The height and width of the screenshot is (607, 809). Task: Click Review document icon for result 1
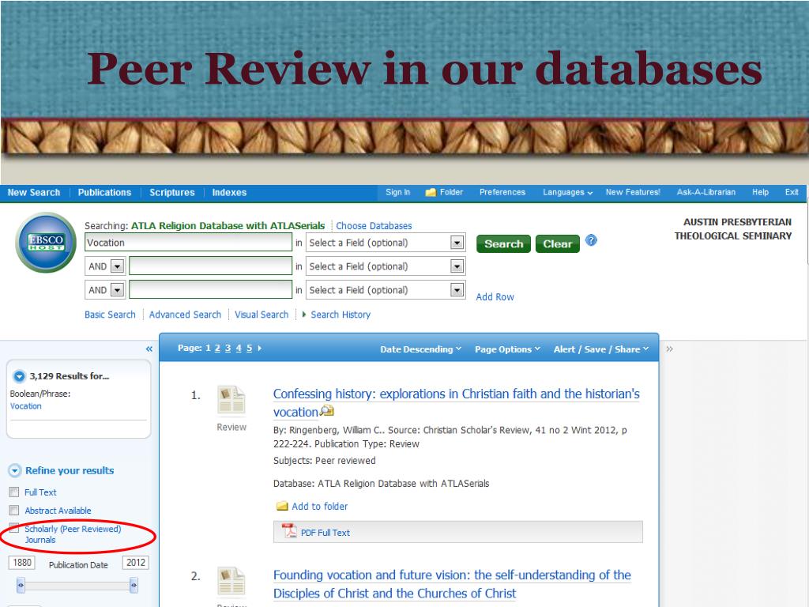click(231, 400)
